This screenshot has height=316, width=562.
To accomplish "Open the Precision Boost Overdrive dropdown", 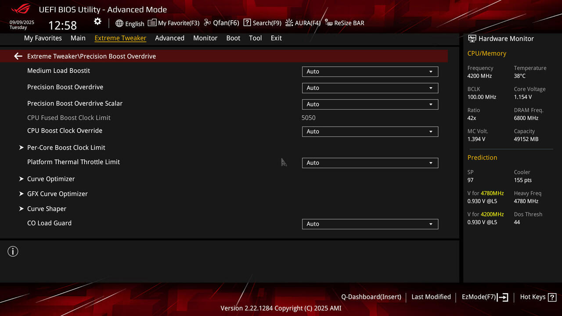I will tap(370, 88).
